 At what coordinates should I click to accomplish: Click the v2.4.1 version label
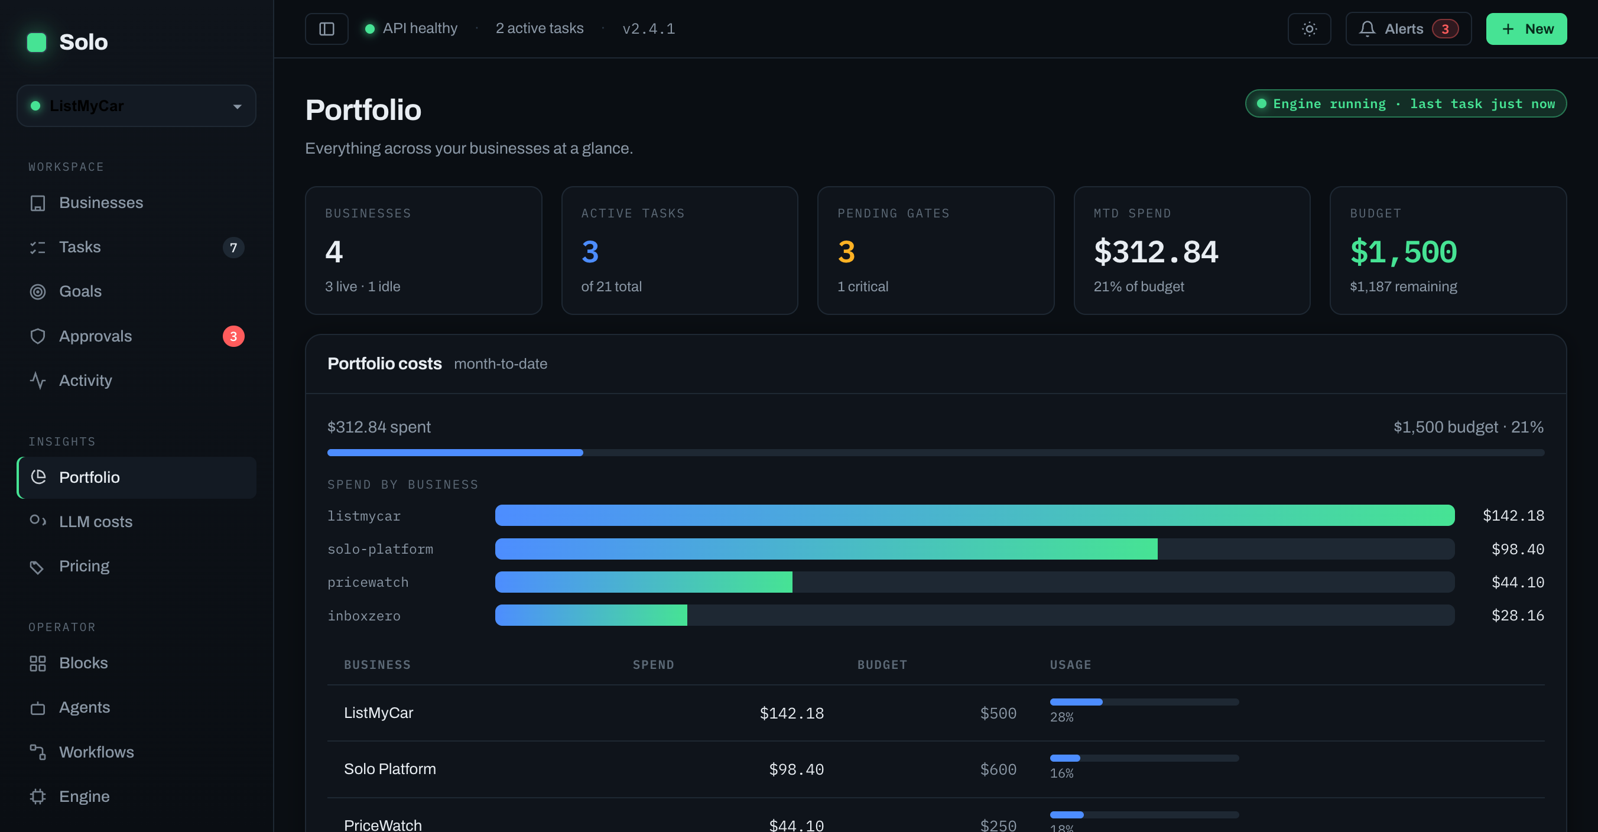coord(649,28)
